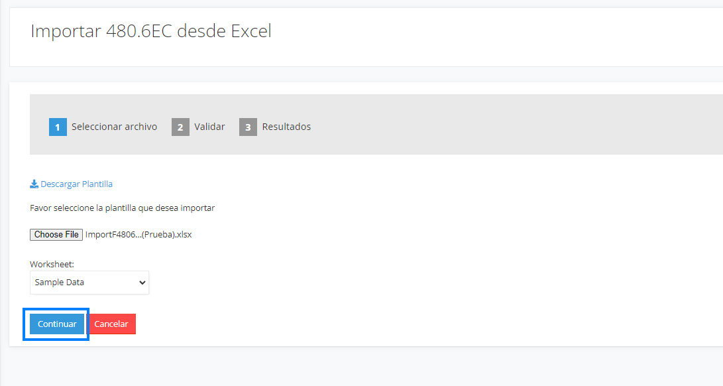Click the blue Continuar button
Screen dimensions: 723x386
click(x=57, y=324)
